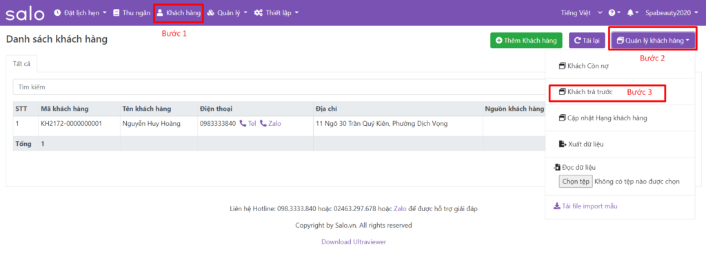The width and height of the screenshot is (706, 260).
Task: Open the Đặt lịch hẹn menu
Action: (80, 13)
